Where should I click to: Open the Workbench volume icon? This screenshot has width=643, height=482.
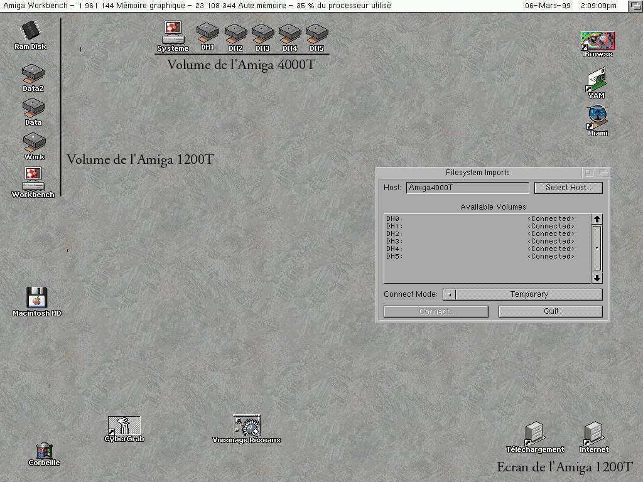[x=33, y=183]
